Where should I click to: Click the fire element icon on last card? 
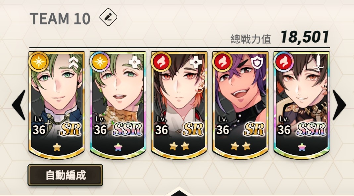click(x=283, y=62)
